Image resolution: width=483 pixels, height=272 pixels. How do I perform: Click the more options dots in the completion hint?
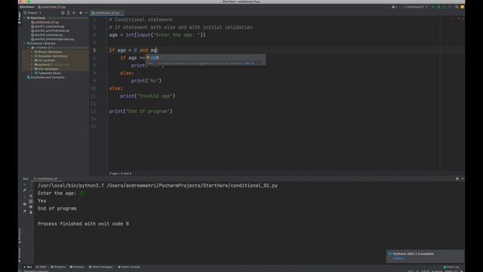coord(263,63)
